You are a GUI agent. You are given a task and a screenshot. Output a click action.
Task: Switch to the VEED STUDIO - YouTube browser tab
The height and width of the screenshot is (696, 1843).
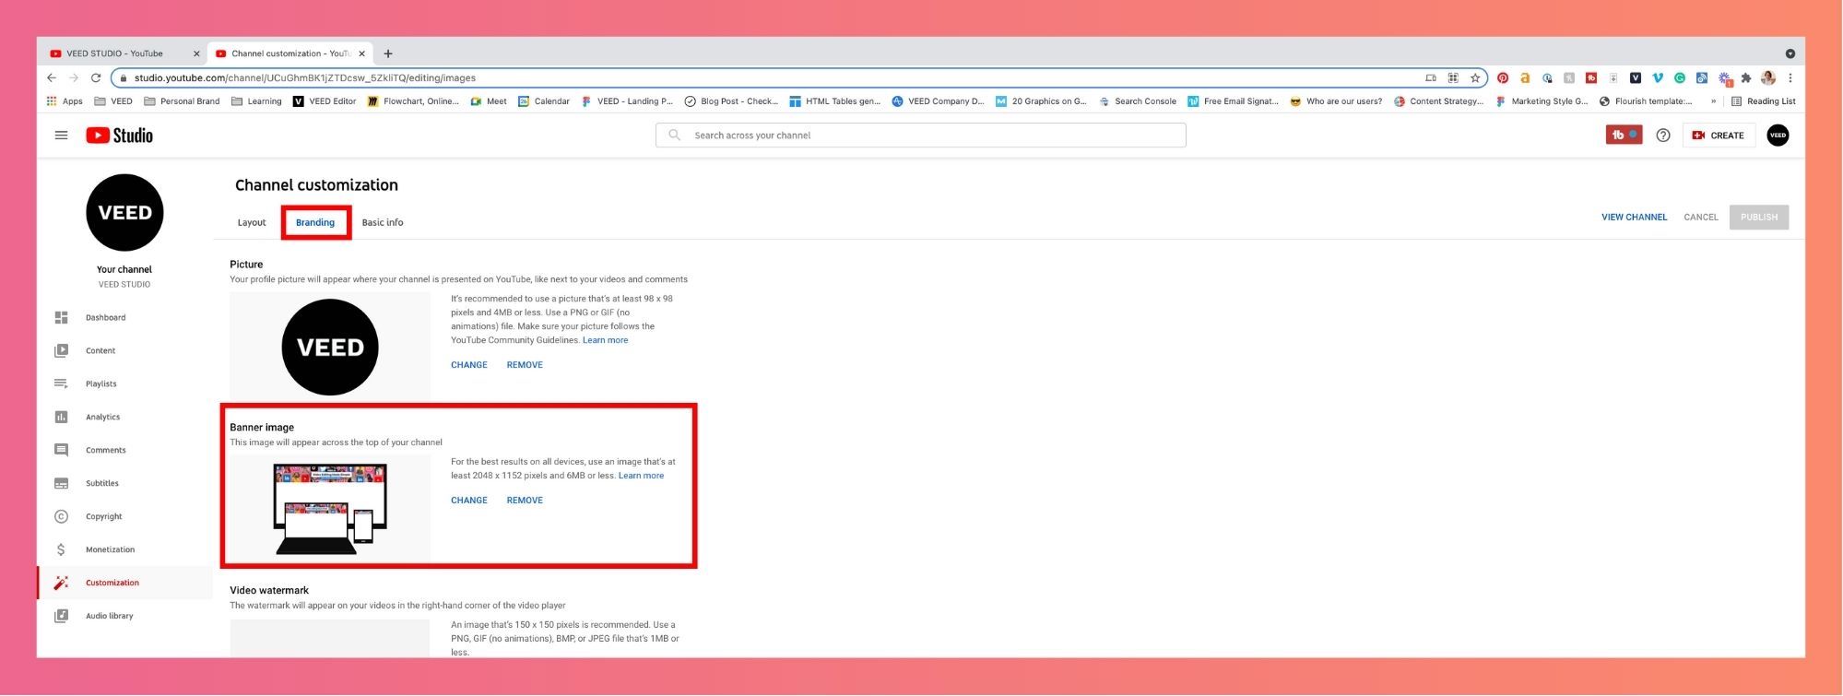coord(124,53)
